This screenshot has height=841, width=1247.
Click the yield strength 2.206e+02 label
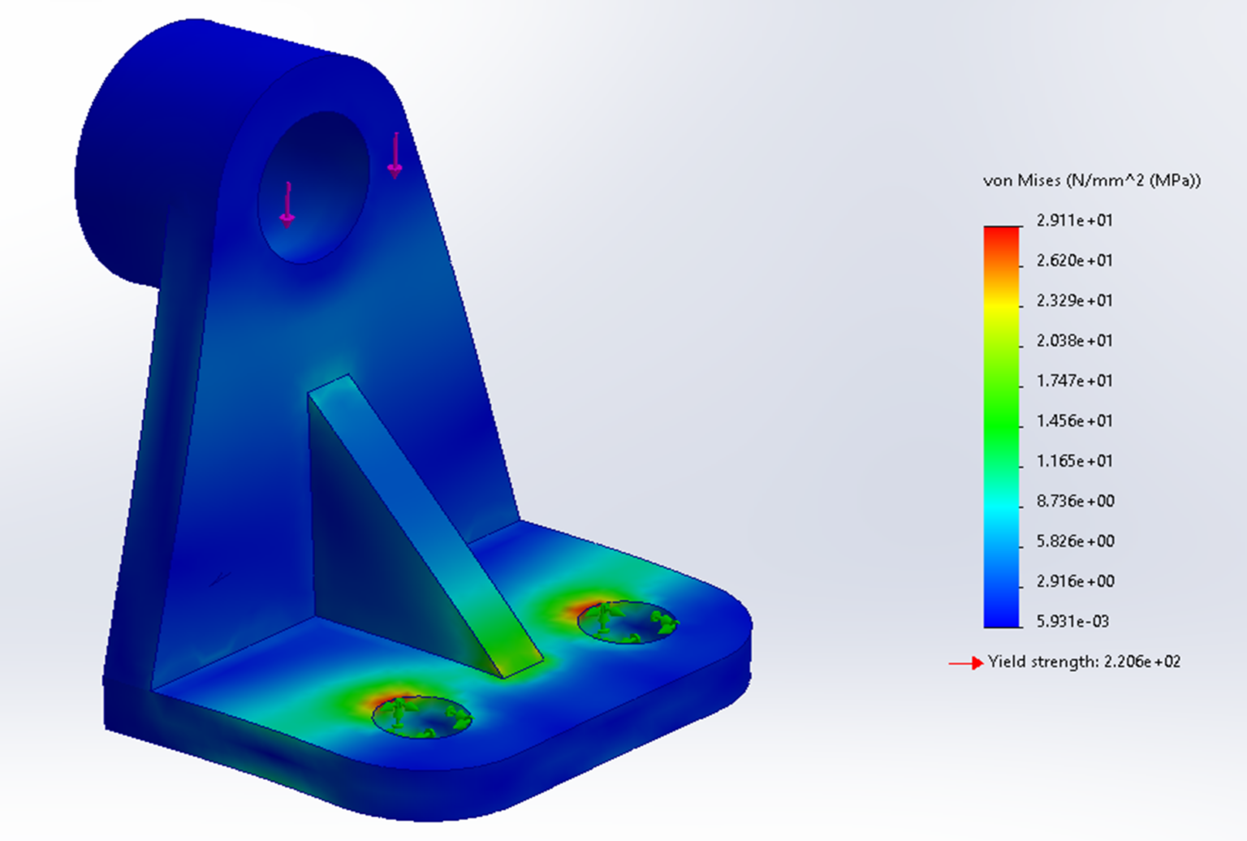coord(1084,662)
